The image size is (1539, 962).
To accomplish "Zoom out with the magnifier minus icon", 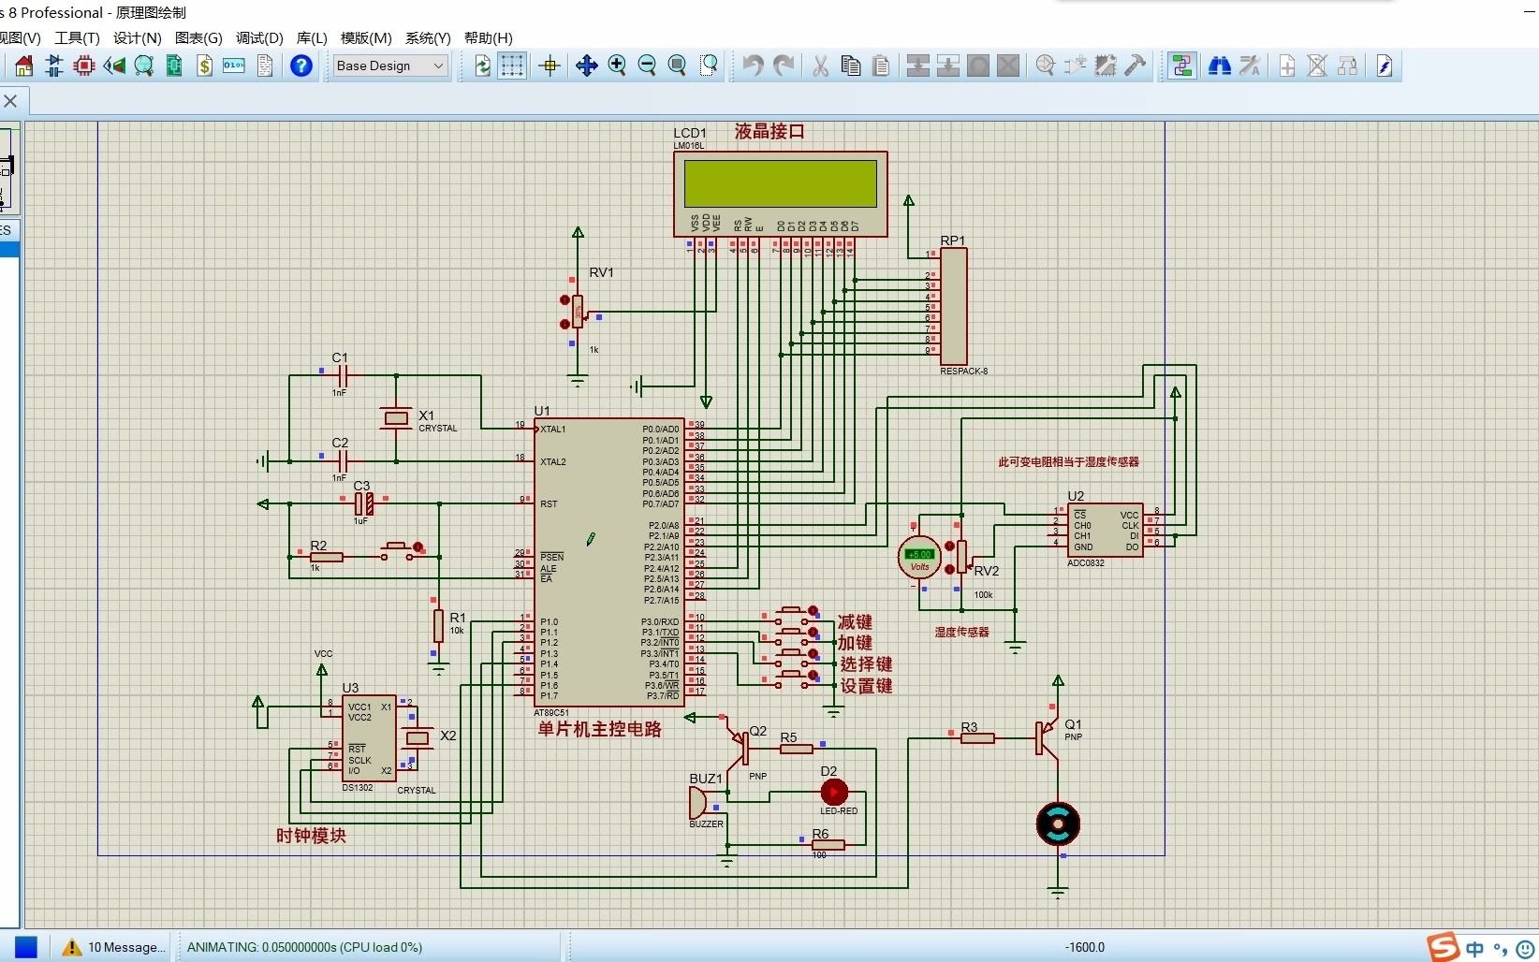I will tap(647, 66).
